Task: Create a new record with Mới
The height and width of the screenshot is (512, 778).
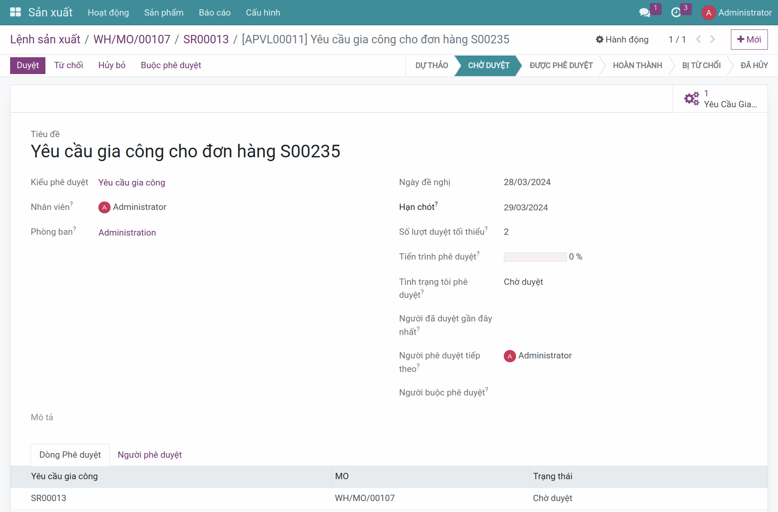Action: [x=749, y=40]
